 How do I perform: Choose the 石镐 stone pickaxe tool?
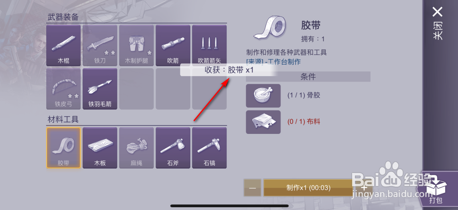click(x=209, y=148)
